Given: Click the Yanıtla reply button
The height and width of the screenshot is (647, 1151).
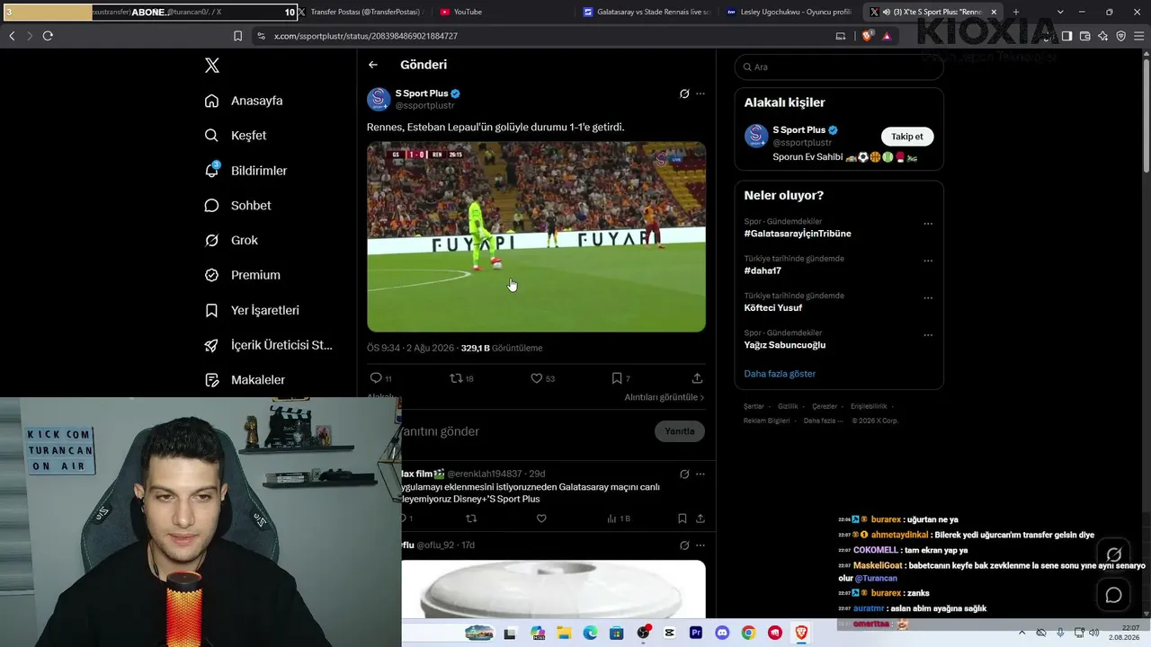Looking at the screenshot, I should [x=680, y=431].
